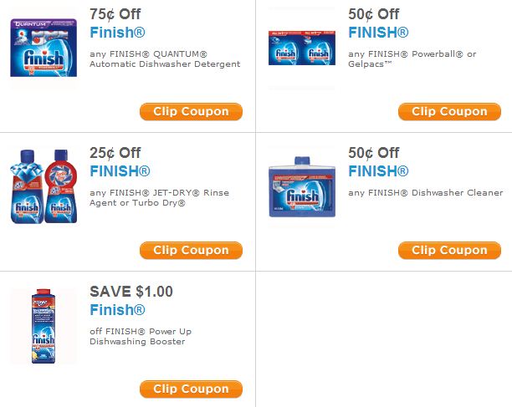This screenshot has height=407, width=512.
Task: Clip the Finish Dishwasher Cleaner coupon
Action: coord(449,251)
